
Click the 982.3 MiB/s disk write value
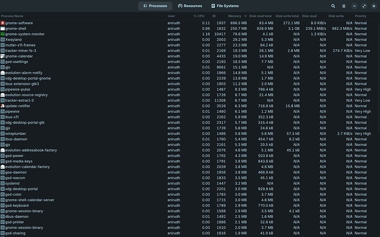click(x=342, y=29)
